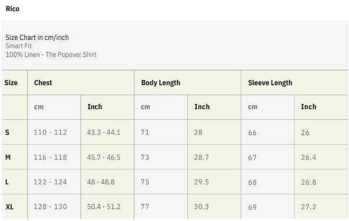Screen dimensions: 349x221
Task: Select the L size row label
Action: pos(7,182)
